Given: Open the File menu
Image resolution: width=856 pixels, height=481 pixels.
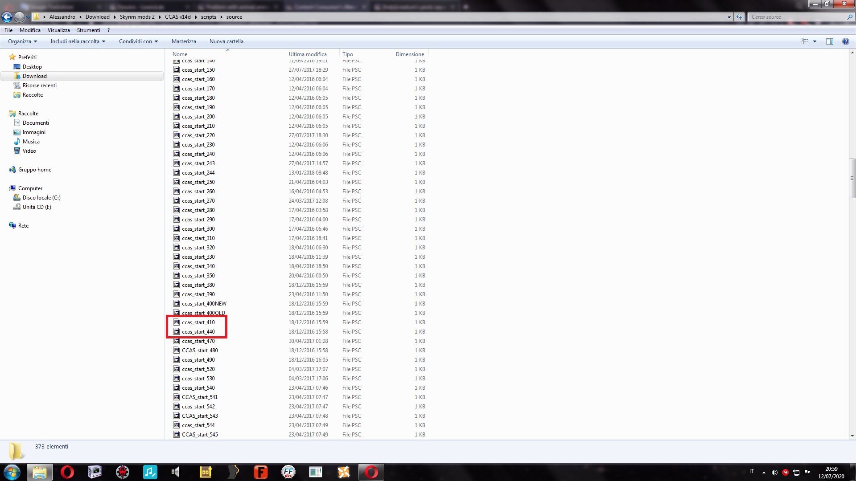Looking at the screenshot, I should pyautogui.click(x=8, y=30).
